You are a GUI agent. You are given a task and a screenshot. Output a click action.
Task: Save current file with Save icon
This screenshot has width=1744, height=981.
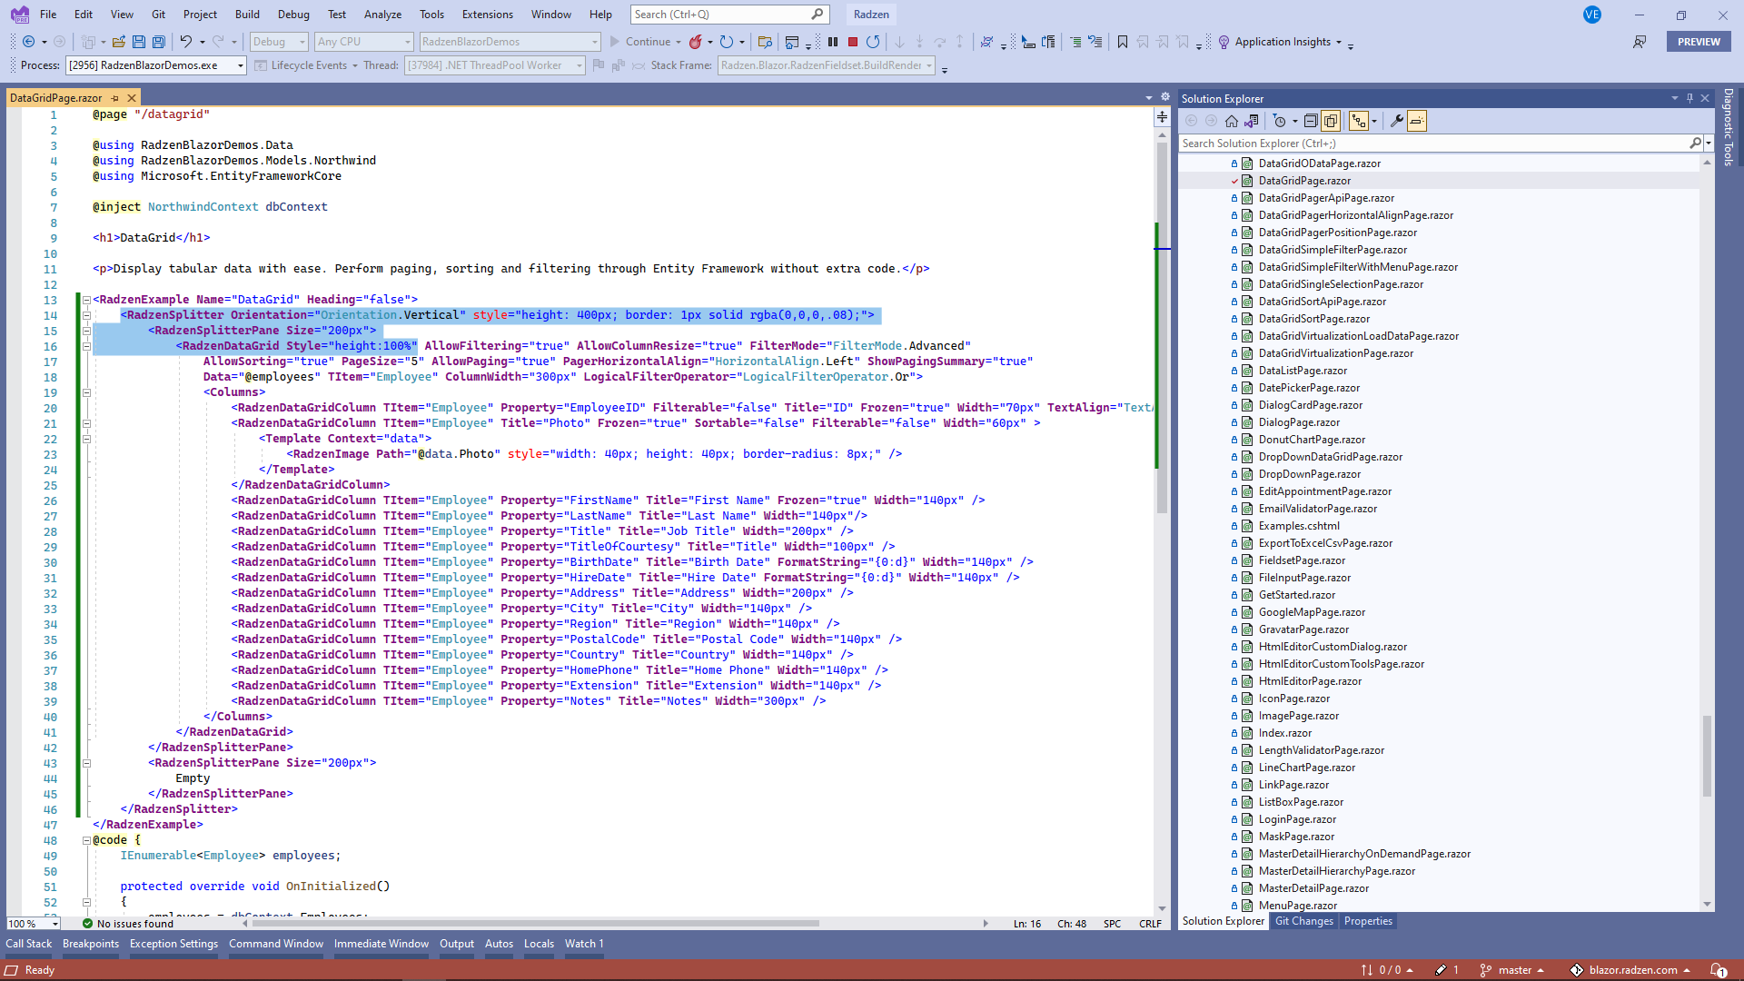138,42
